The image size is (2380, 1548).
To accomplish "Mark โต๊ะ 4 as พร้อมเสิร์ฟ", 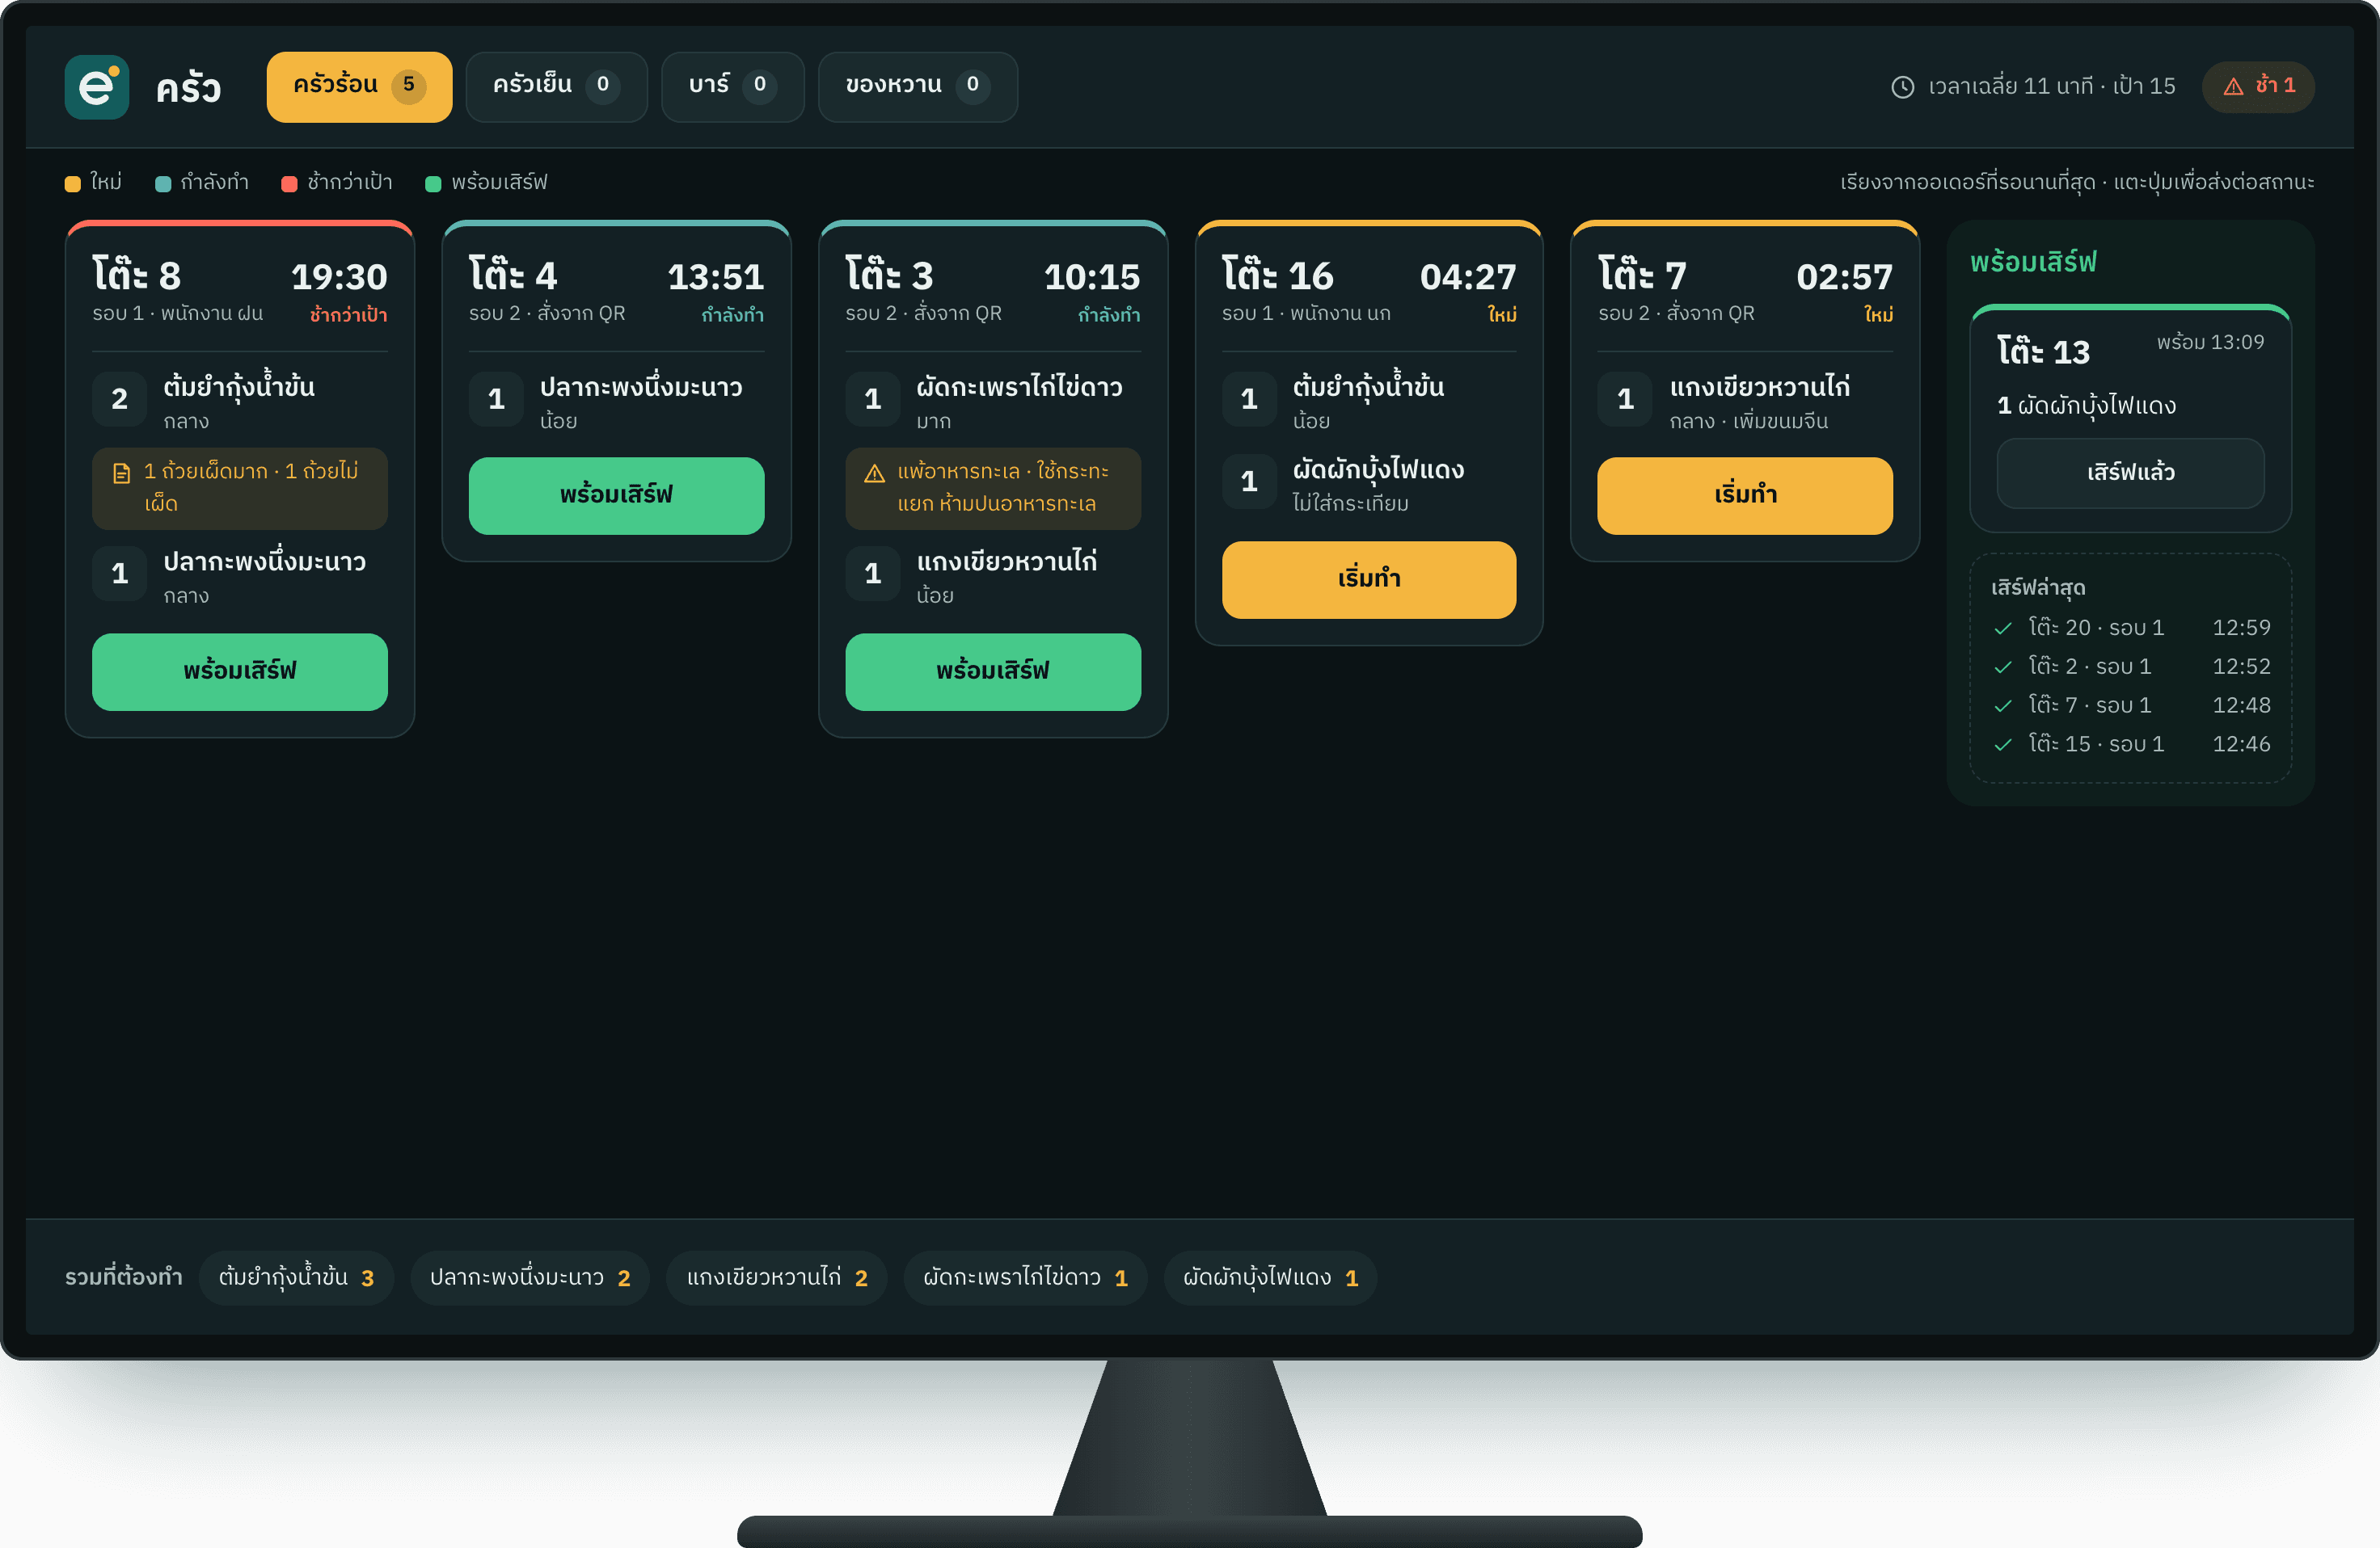I will pos(616,494).
